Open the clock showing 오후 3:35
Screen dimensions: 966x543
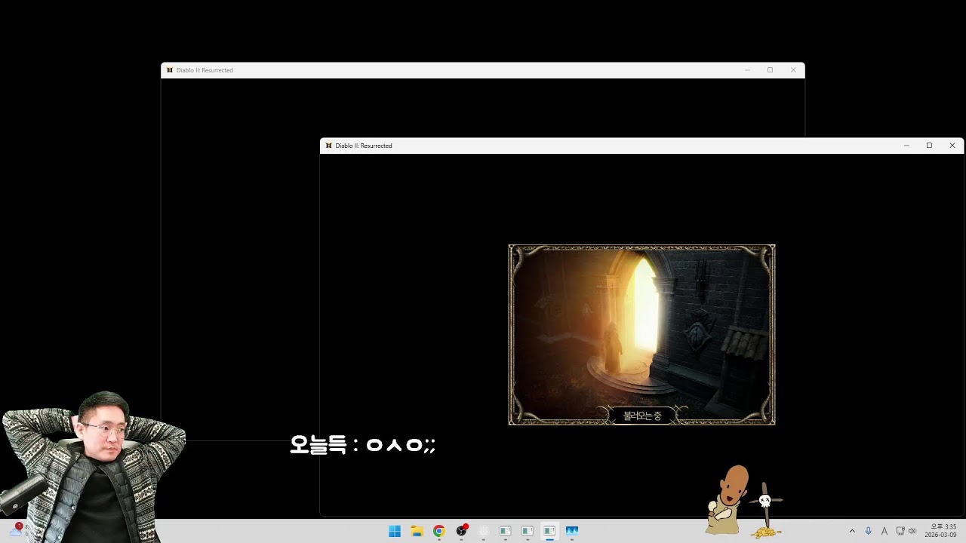coord(941,531)
